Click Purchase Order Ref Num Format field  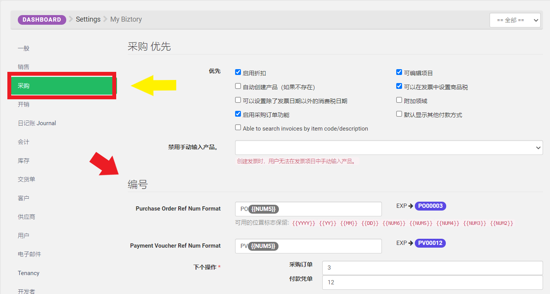point(308,209)
